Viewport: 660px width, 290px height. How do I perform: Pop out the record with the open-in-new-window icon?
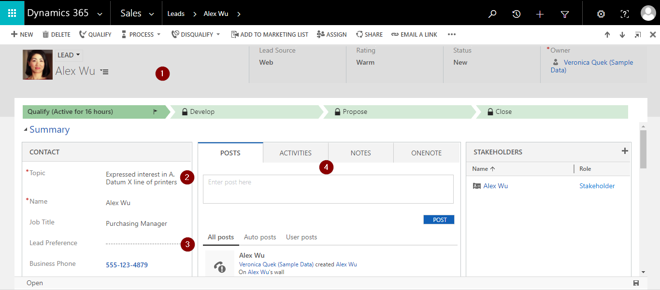(x=637, y=34)
